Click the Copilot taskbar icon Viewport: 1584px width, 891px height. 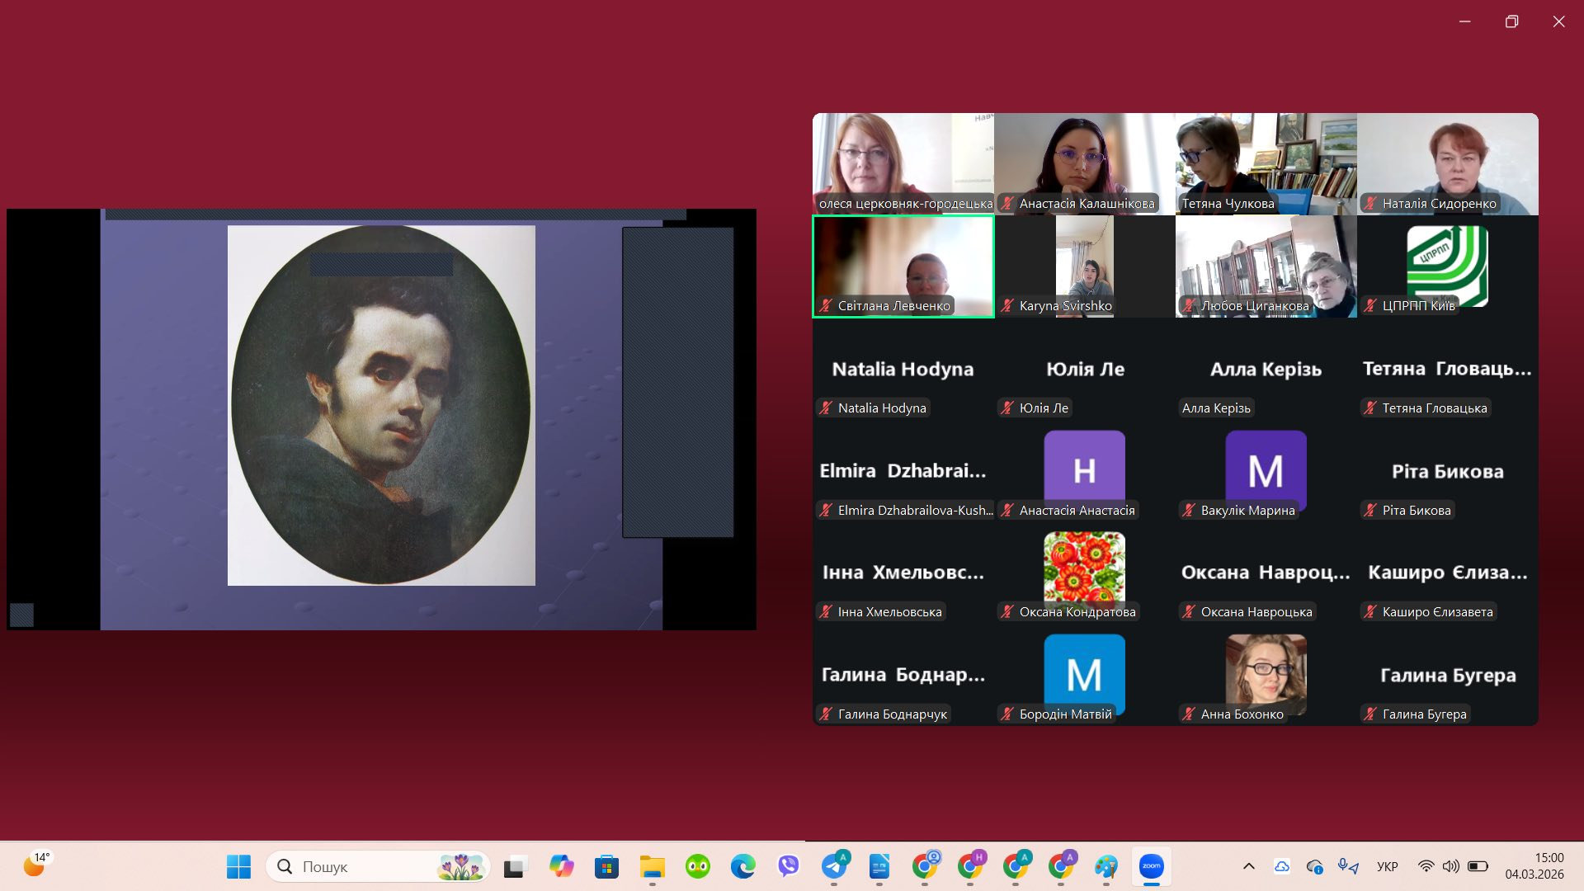pyautogui.click(x=562, y=866)
